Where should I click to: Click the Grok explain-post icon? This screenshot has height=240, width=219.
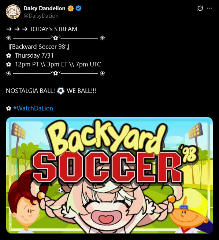click(x=200, y=8)
